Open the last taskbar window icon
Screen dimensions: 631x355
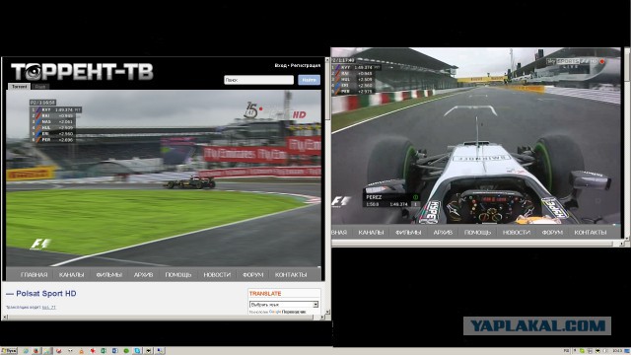click(x=160, y=351)
